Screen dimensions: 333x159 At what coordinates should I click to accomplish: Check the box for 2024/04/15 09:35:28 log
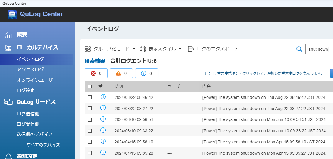coord(90,153)
